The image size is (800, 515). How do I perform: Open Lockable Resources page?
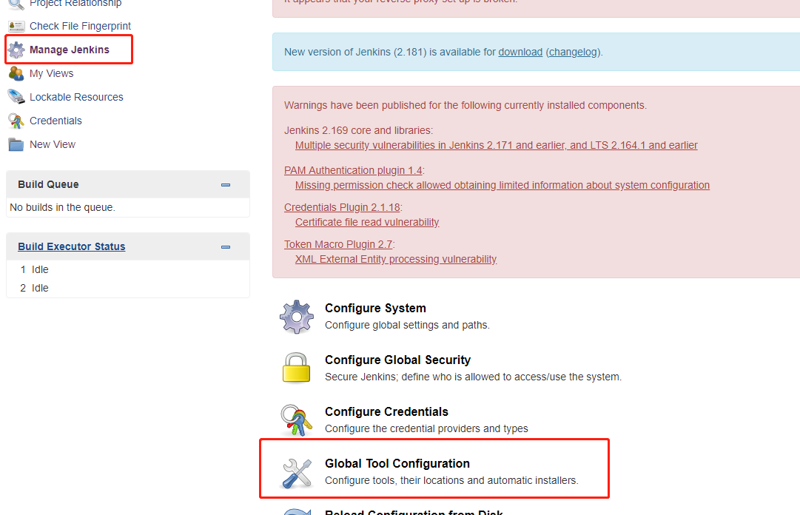pyautogui.click(x=76, y=97)
